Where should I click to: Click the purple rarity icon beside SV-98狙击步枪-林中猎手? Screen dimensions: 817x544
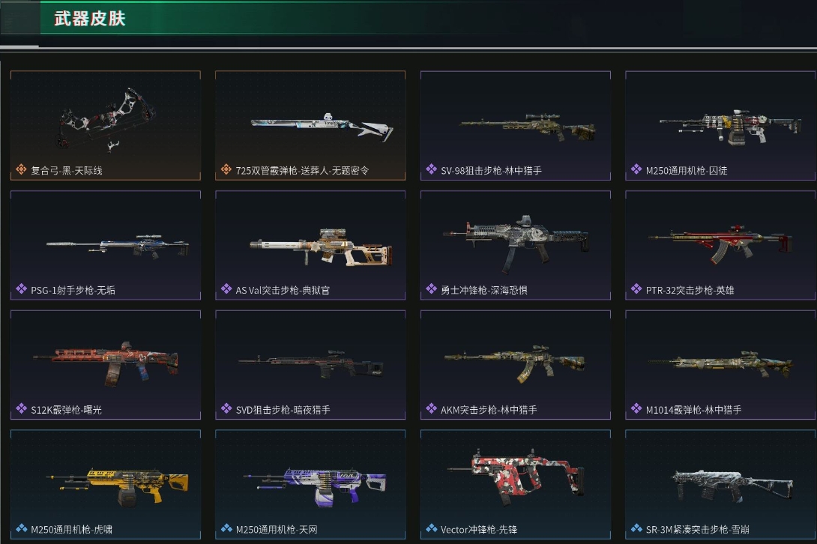pos(431,169)
